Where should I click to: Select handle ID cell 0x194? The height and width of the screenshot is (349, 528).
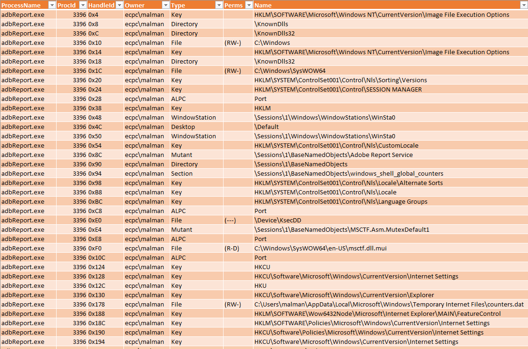pyautogui.click(x=105, y=342)
